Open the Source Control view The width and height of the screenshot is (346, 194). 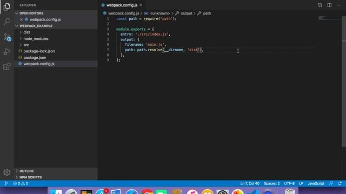click(7, 37)
